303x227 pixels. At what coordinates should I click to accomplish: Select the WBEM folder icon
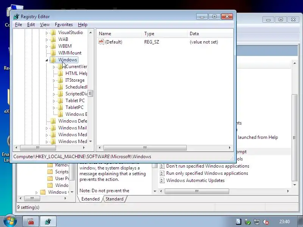tap(53, 46)
